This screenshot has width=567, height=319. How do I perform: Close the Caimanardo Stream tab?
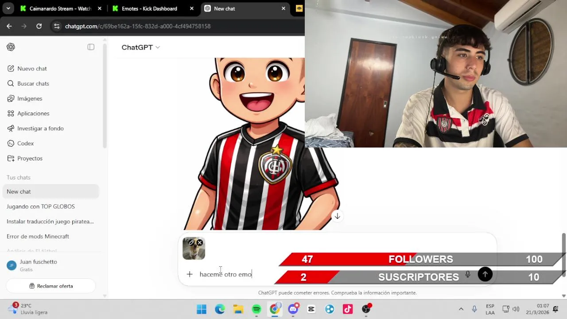click(x=100, y=8)
